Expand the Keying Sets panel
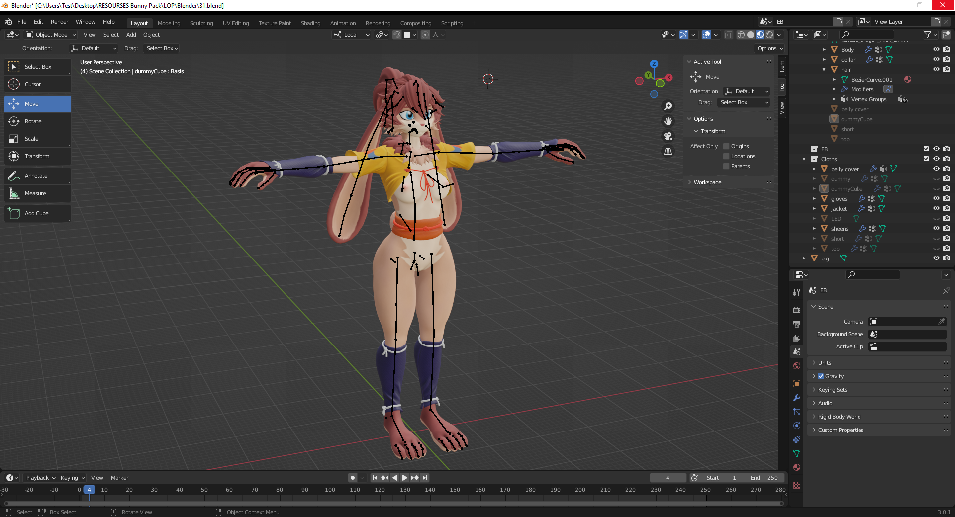The image size is (955, 517). [x=832, y=390]
